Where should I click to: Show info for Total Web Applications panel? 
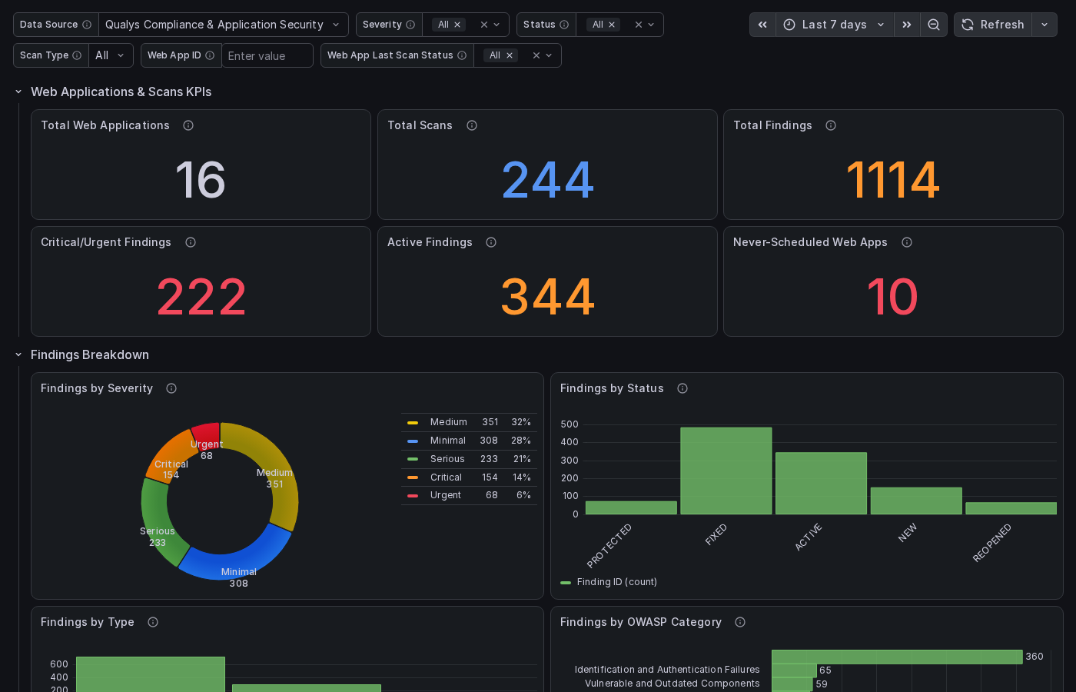point(188,125)
